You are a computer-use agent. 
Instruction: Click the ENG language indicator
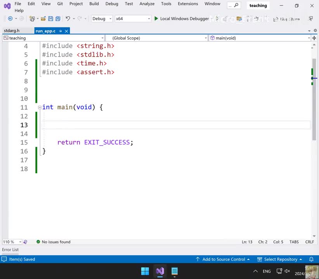[267, 271]
